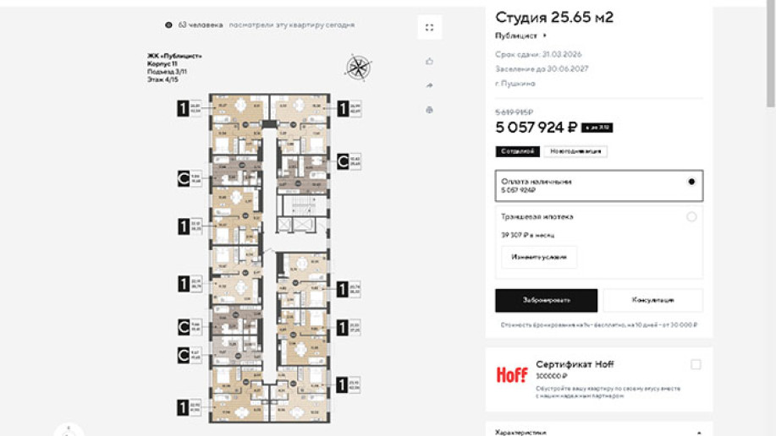Click the 'Забронировать' button
776x436 pixels.
tap(546, 300)
